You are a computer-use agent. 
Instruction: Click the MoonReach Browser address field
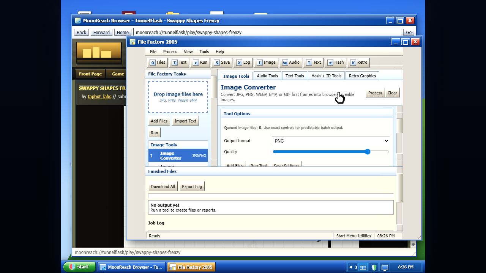point(267,32)
